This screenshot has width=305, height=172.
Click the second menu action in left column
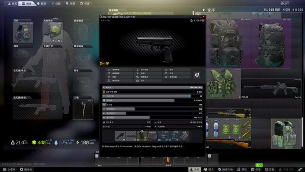(x=119, y=73)
